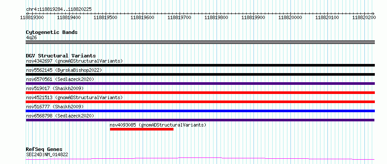Select the black nsv5562145 variant bar

click(200, 74)
